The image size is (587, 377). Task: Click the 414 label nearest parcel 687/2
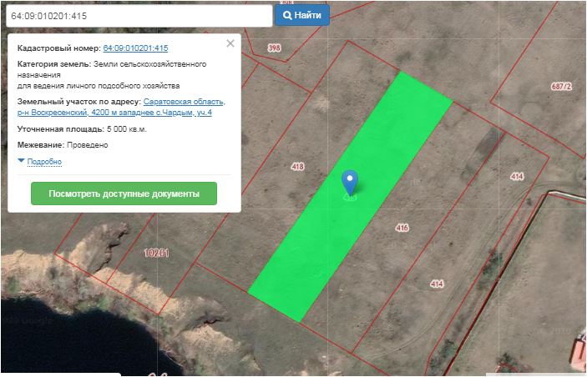pos(516,176)
